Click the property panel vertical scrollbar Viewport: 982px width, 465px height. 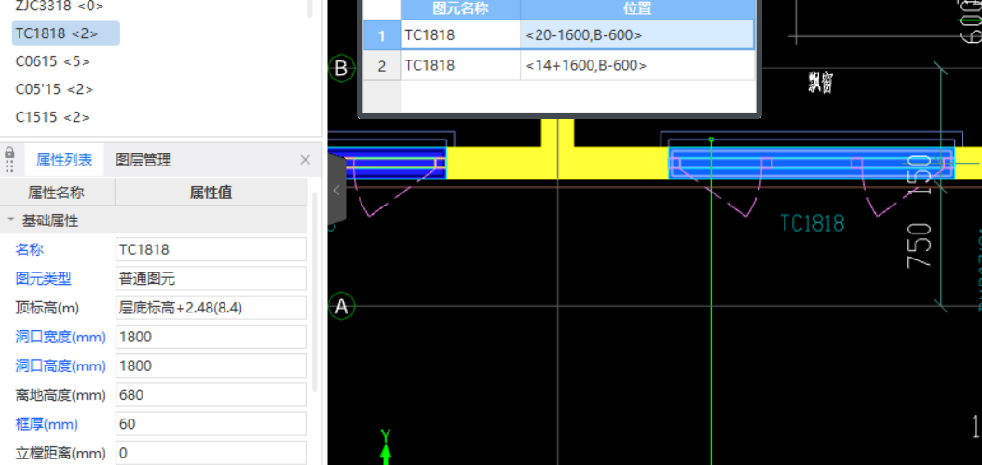pos(315,293)
